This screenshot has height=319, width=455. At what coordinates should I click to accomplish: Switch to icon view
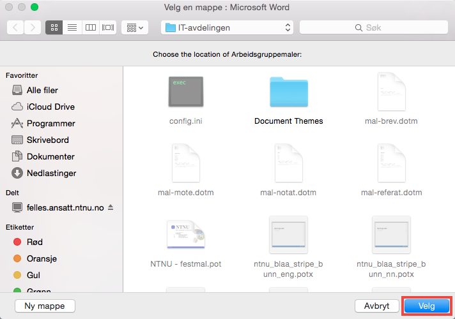[54, 27]
